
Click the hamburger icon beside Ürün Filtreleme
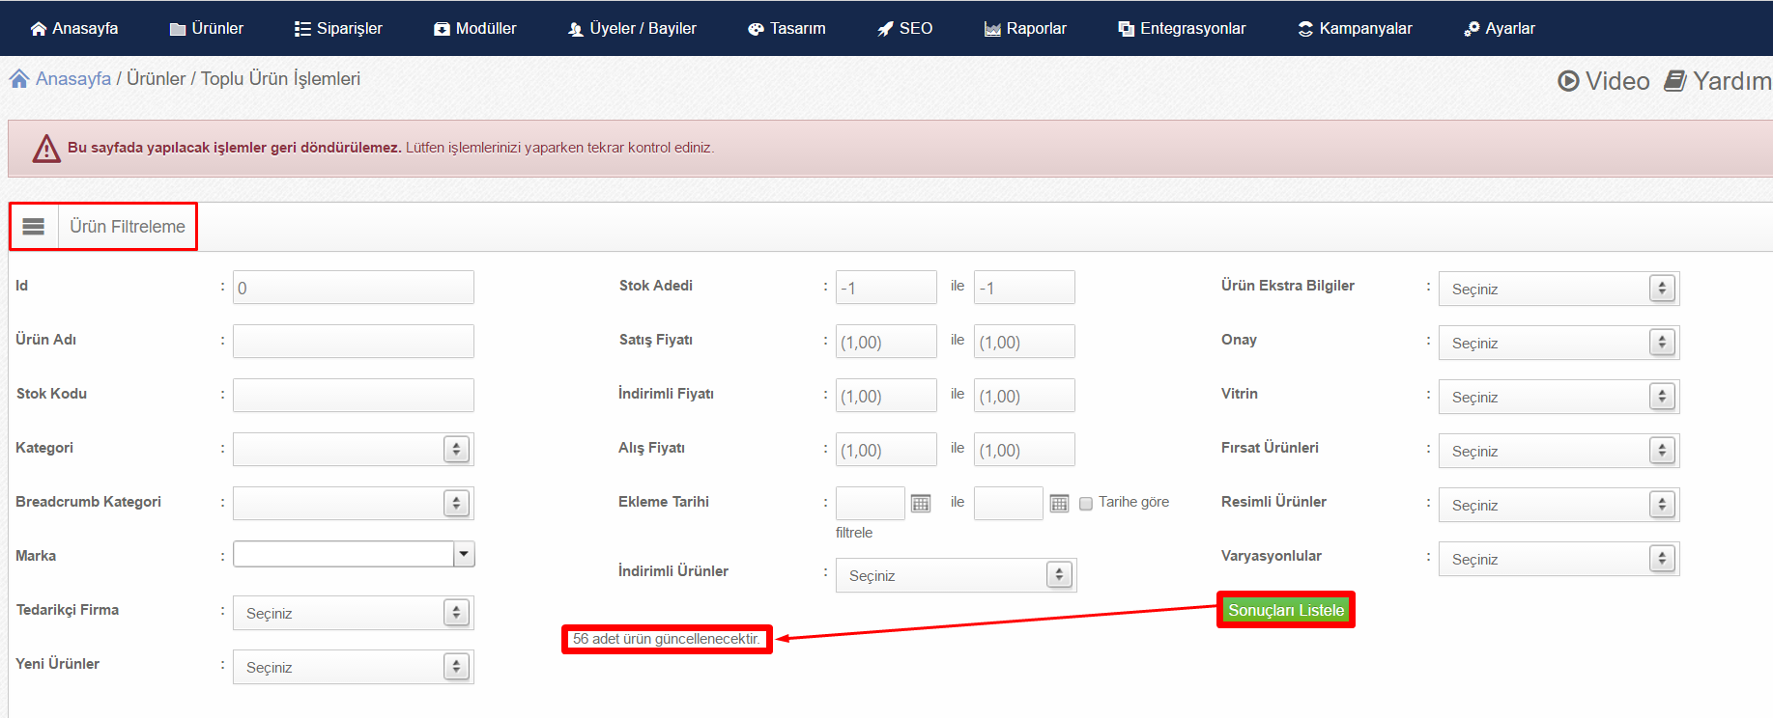[x=34, y=227]
